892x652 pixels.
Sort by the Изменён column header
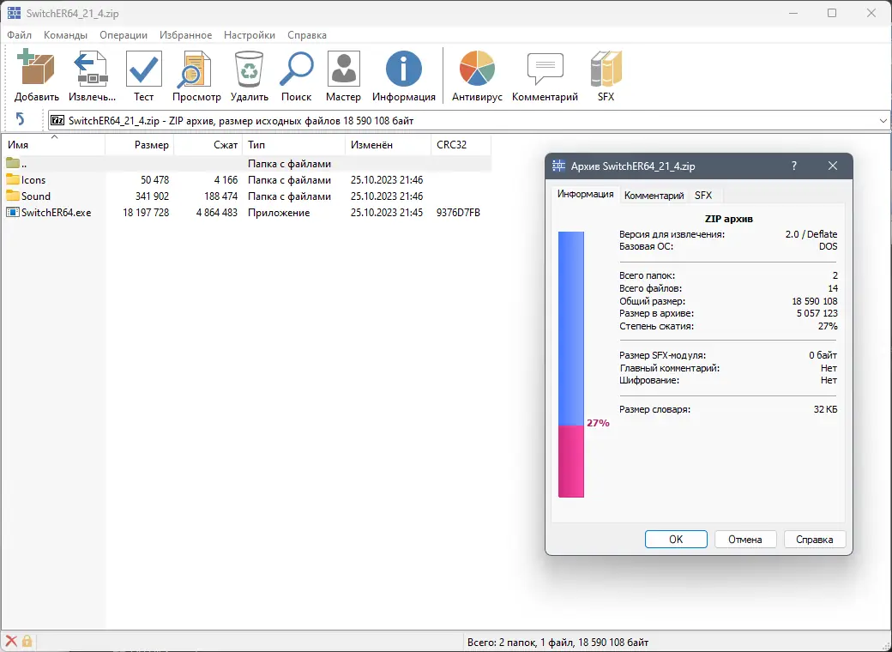click(388, 144)
